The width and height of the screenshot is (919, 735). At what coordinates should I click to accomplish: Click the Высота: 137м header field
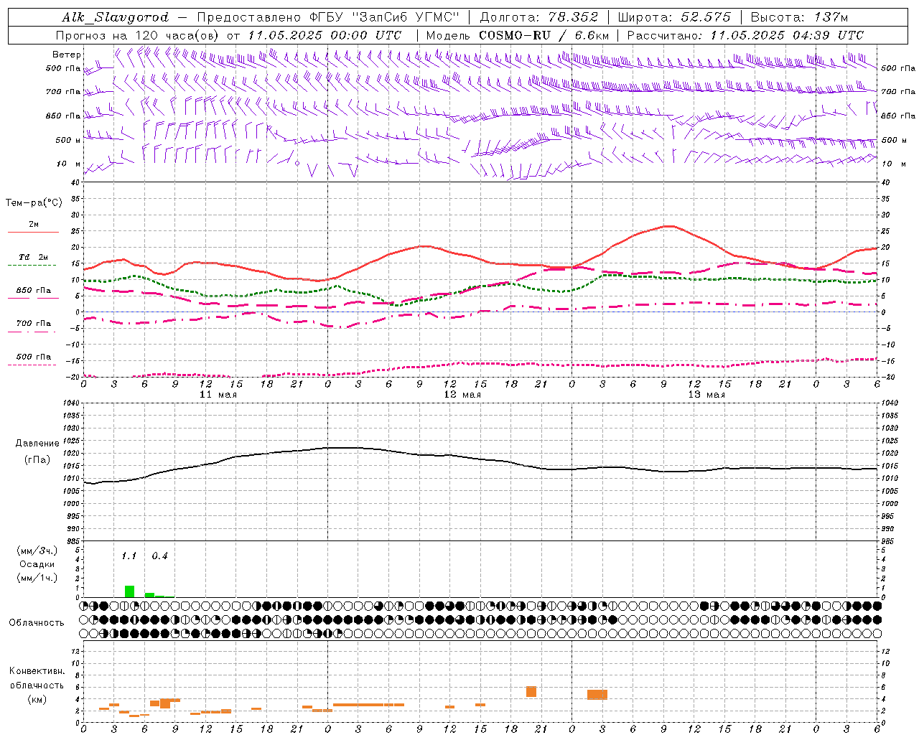coord(799,17)
